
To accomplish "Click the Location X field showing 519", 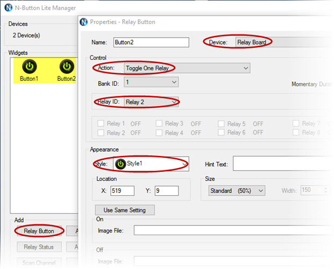I will coord(122,190).
